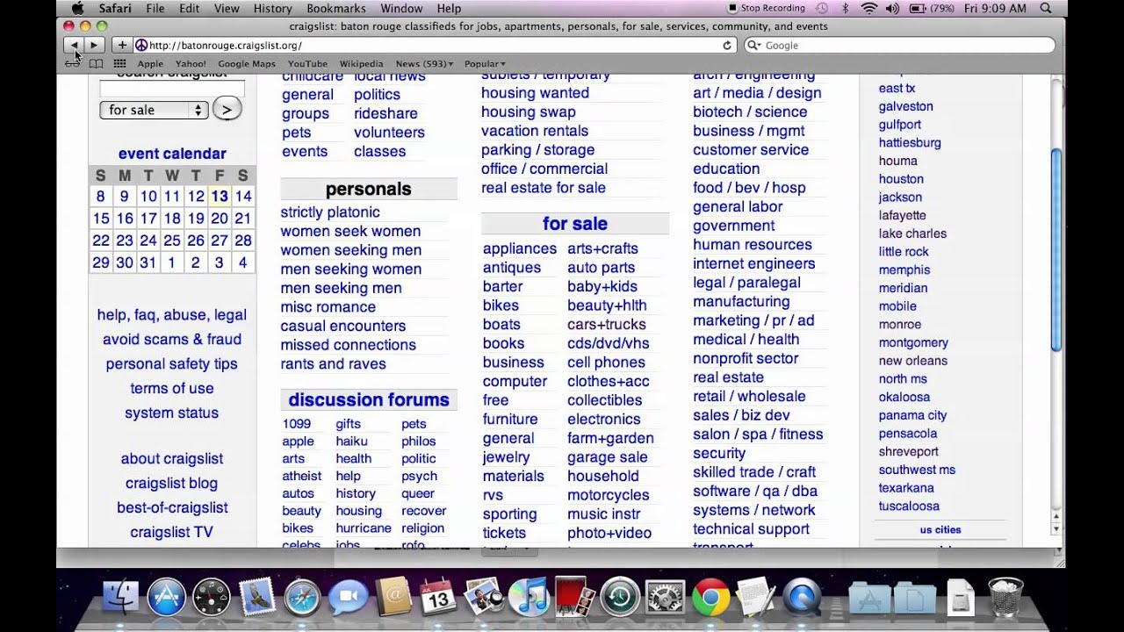Show all bookmarks with the book icon
The height and width of the screenshot is (632, 1124).
coord(96,63)
